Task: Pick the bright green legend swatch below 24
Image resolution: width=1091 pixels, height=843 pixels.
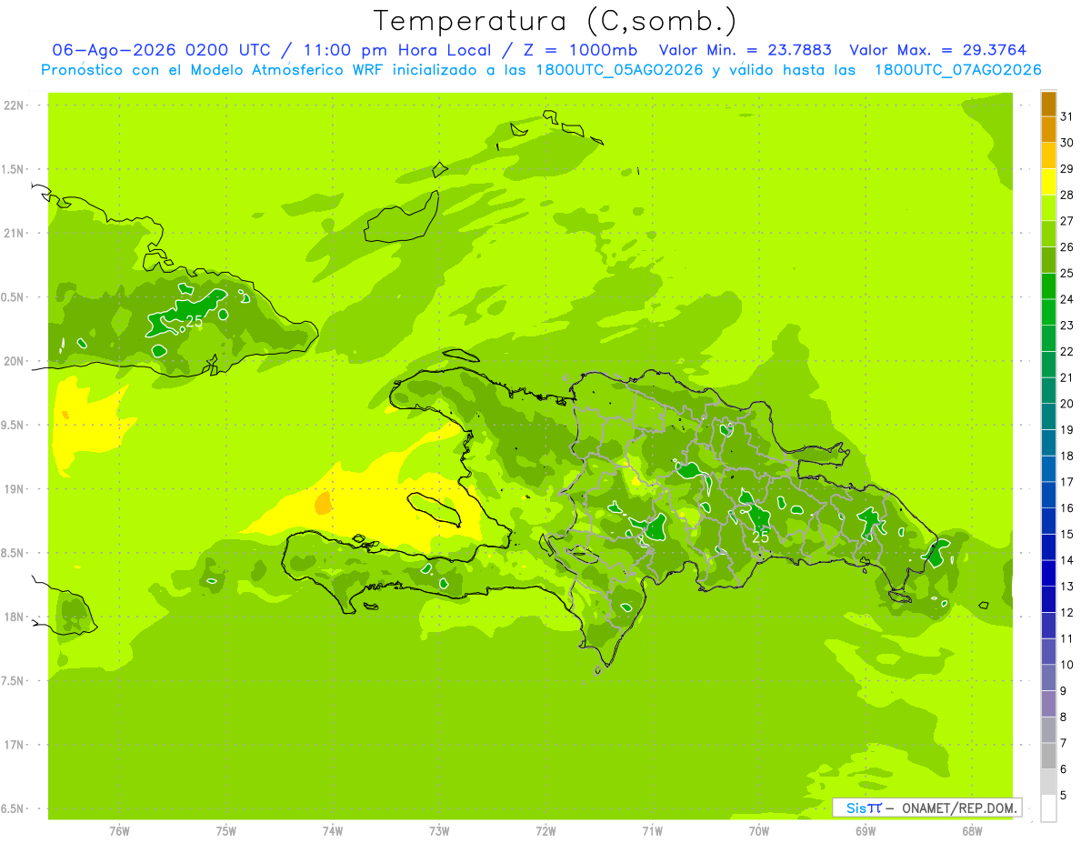Action: tap(1048, 312)
